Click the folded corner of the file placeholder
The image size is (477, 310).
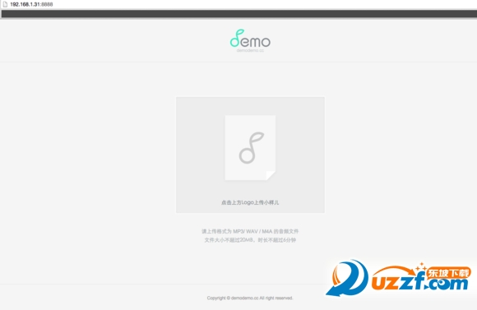271,175
